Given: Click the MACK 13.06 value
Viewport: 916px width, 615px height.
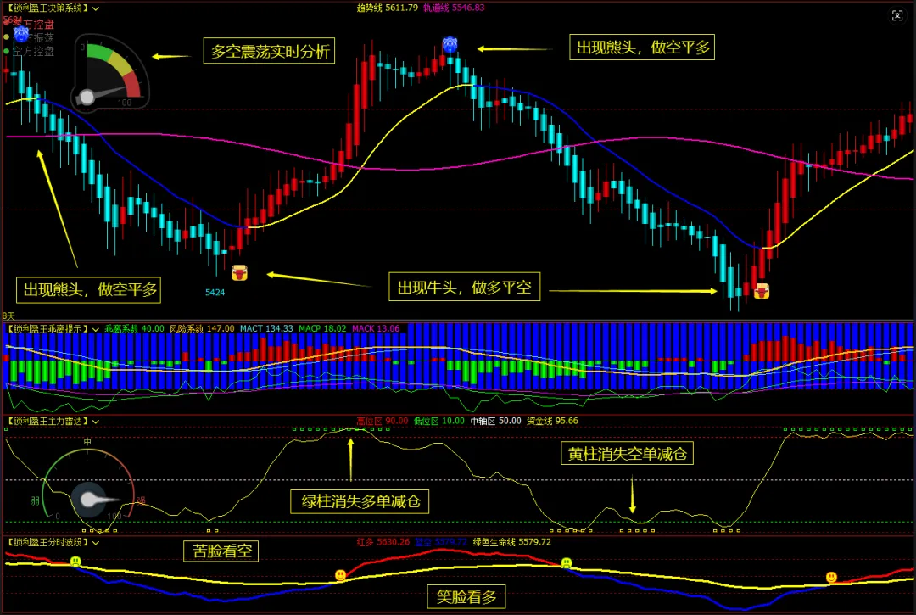Looking at the screenshot, I should point(376,329).
